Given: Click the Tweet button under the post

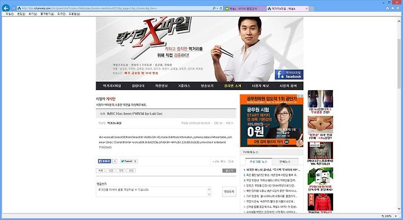Looking at the screenshot, I should coord(126,161).
